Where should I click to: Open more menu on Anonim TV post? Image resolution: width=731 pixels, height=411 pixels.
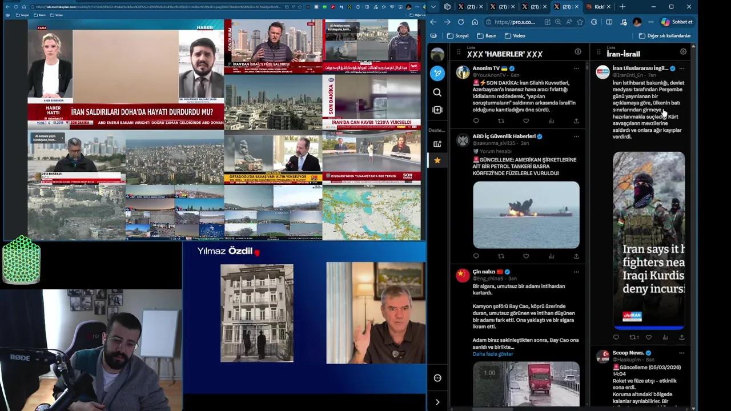(576, 68)
